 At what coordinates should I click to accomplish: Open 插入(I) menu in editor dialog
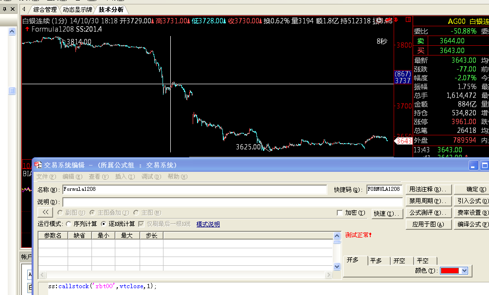(125, 177)
